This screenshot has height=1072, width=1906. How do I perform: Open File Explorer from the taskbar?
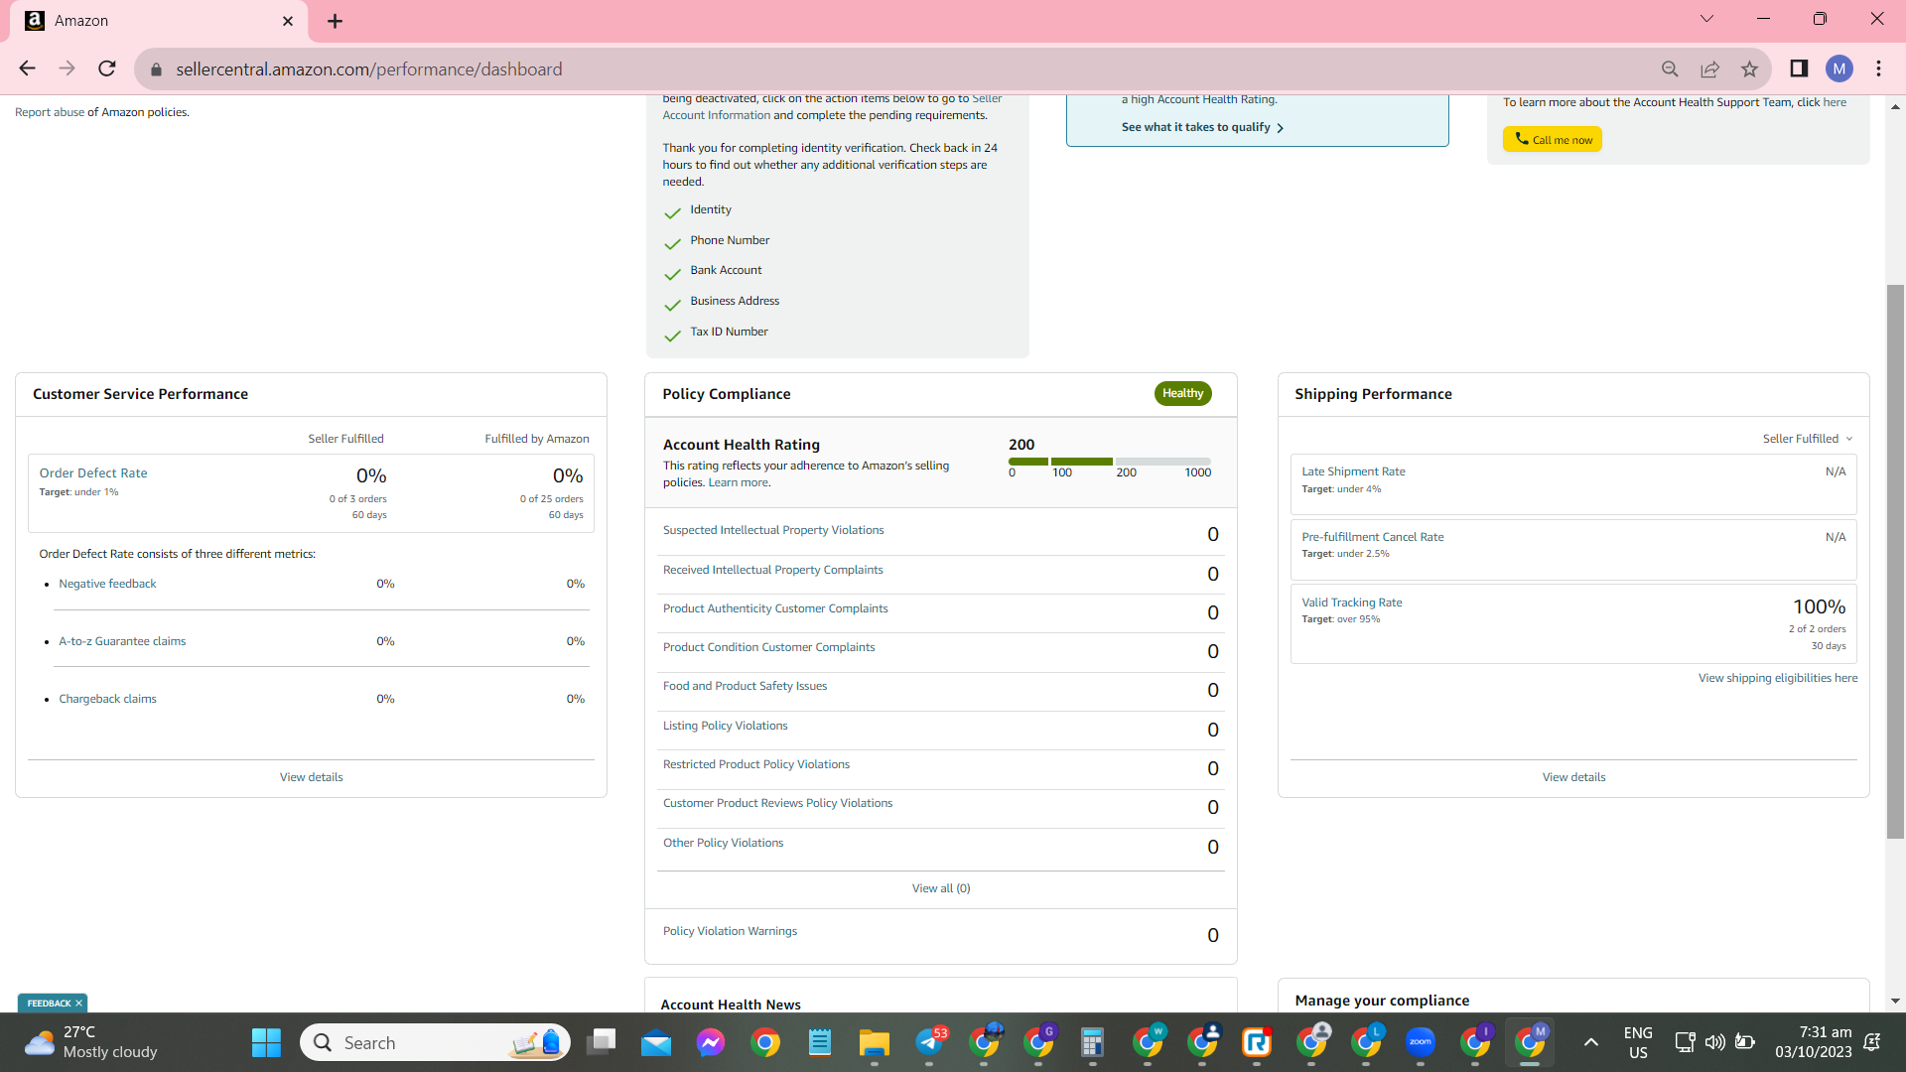(875, 1042)
